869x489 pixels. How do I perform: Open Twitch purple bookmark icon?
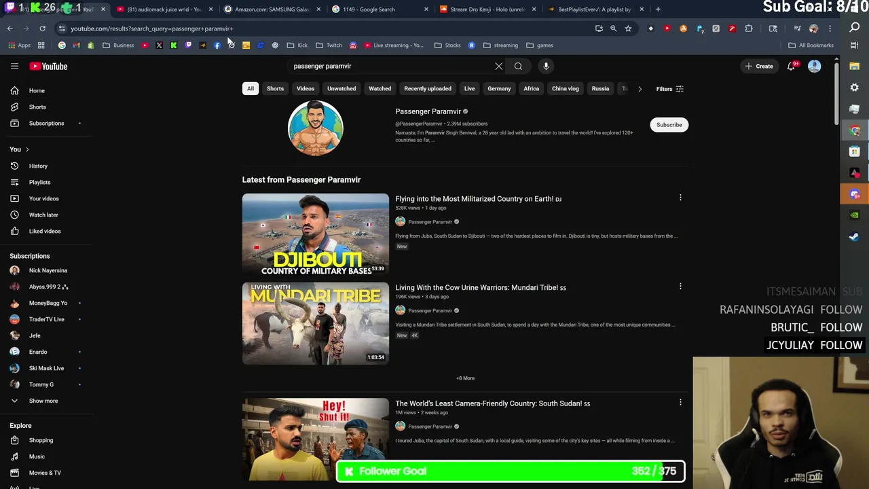[x=188, y=46]
